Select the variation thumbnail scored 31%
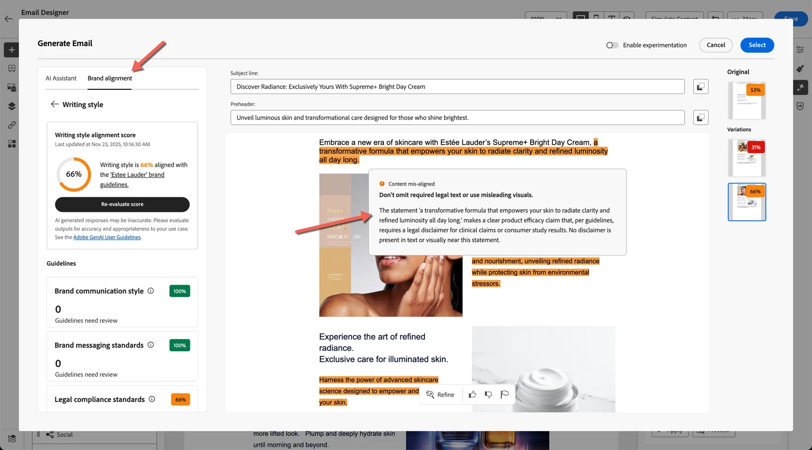Viewport: 812px width, 450px height. (747, 158)
